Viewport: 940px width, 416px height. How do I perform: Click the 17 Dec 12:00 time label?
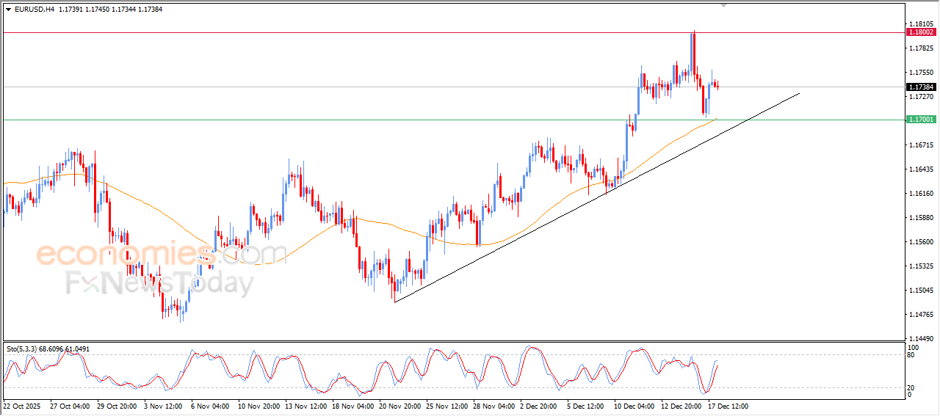coord(727,406)
